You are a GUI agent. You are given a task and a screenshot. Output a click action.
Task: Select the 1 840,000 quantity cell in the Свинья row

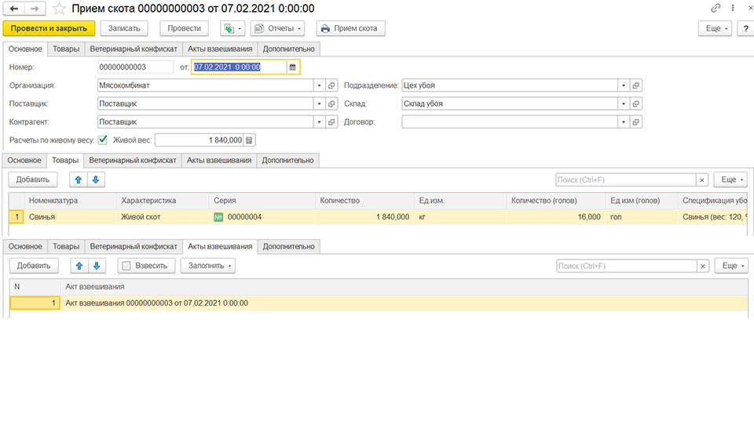[x=364, y=217]
